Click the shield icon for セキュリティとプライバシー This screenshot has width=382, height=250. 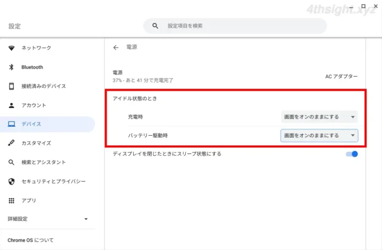click(12, 181)
